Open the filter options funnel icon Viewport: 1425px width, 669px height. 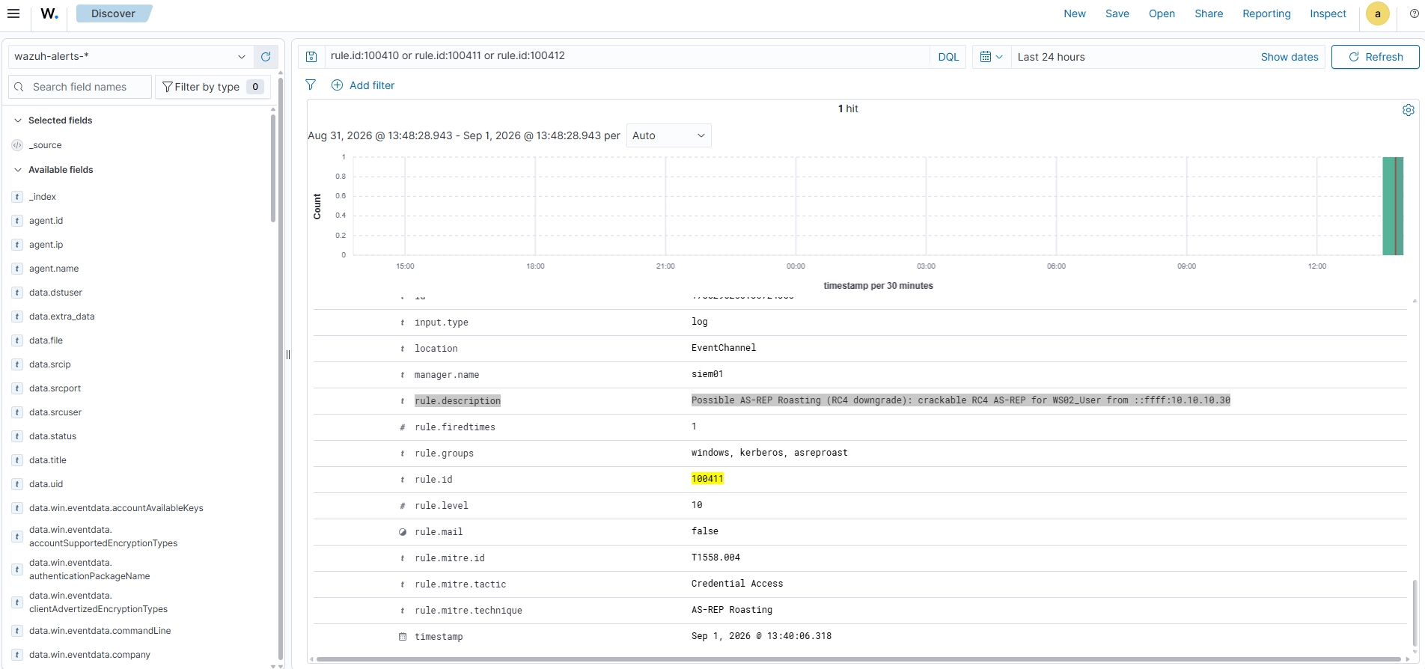tap(311, 85)
